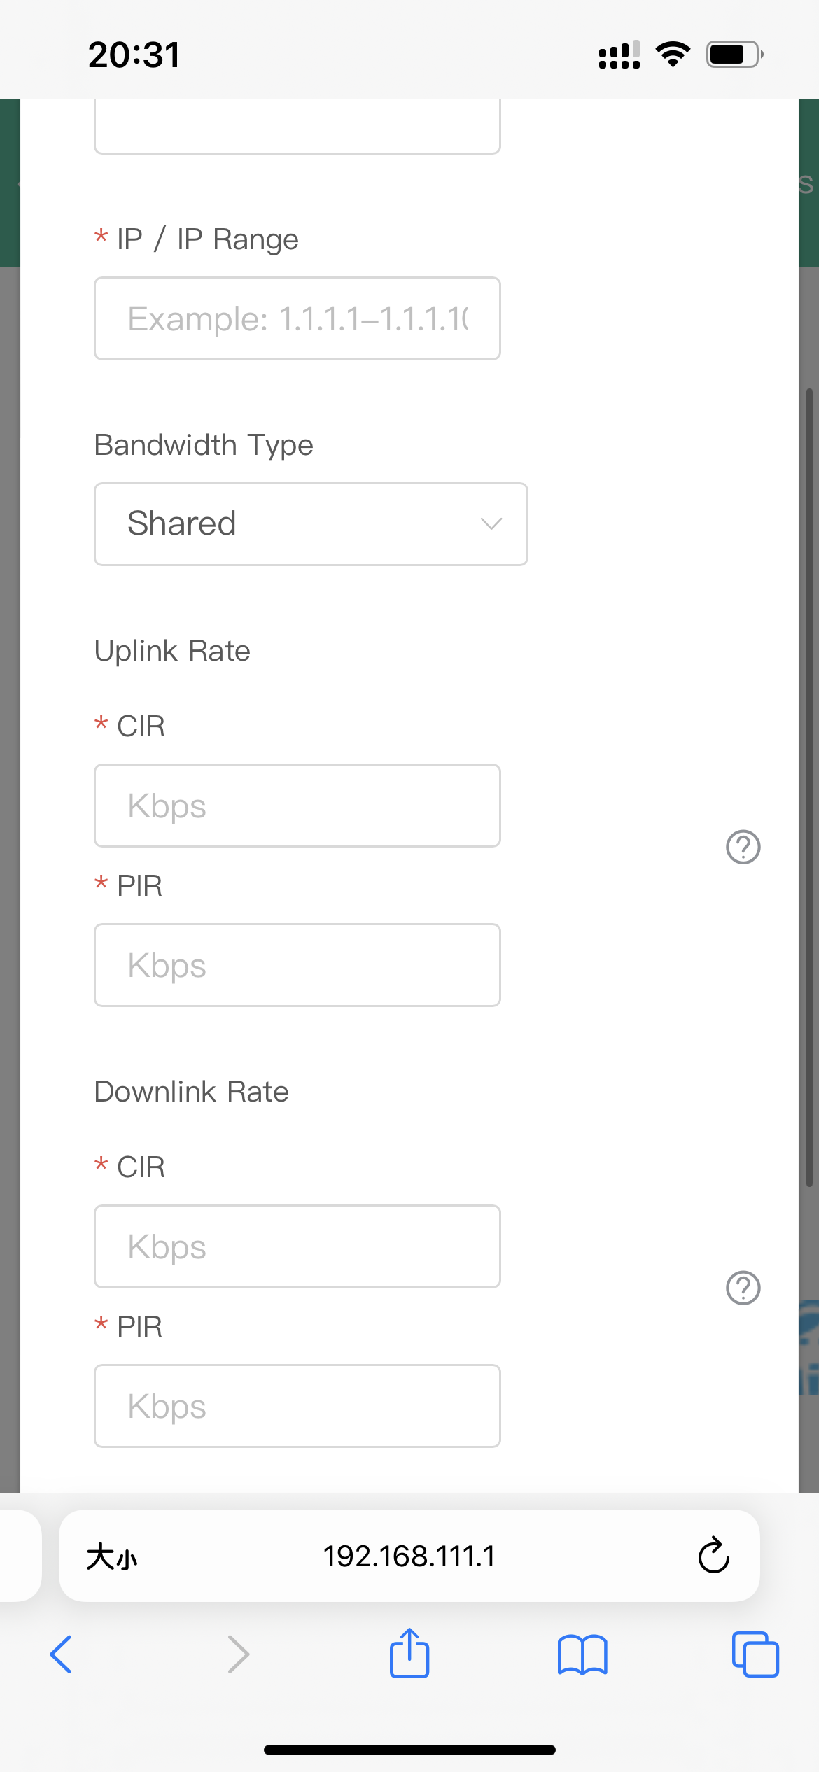The height and width of the screenshot is (1772, 819).
Task: Show all Safari tabs
Action: point(755,1654)
